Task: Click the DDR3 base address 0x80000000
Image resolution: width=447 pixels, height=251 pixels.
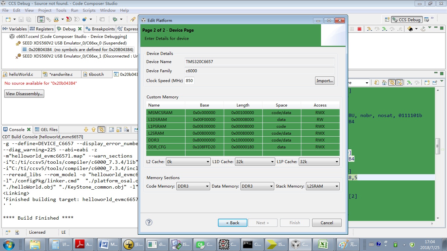Action: [204, 140]
